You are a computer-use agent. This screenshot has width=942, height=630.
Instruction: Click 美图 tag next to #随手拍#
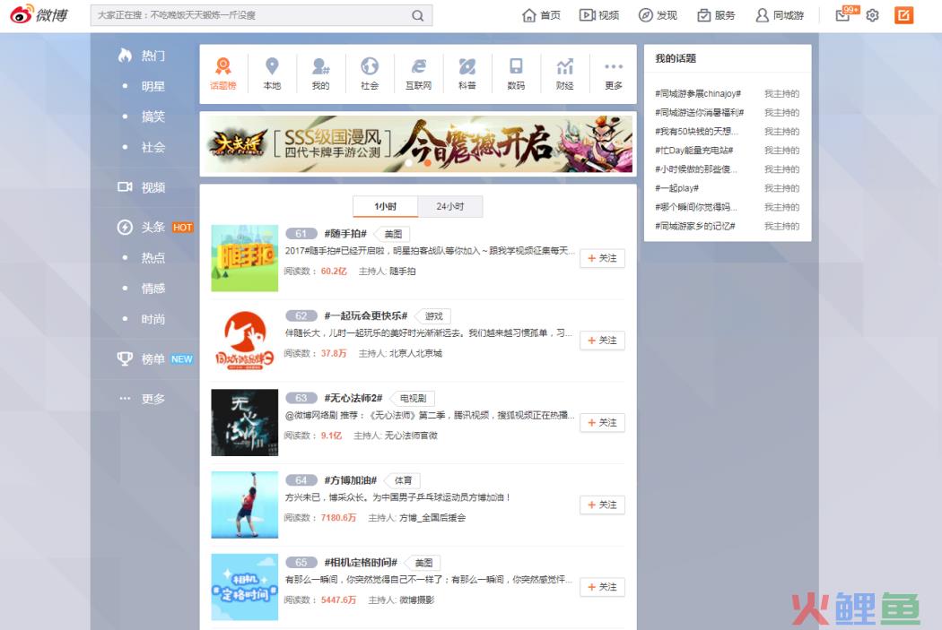point(393,234)
